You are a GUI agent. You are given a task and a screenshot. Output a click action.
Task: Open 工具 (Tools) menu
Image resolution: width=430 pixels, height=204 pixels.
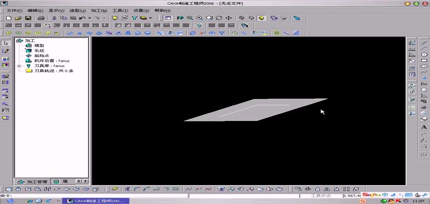(x=120, y=11)
